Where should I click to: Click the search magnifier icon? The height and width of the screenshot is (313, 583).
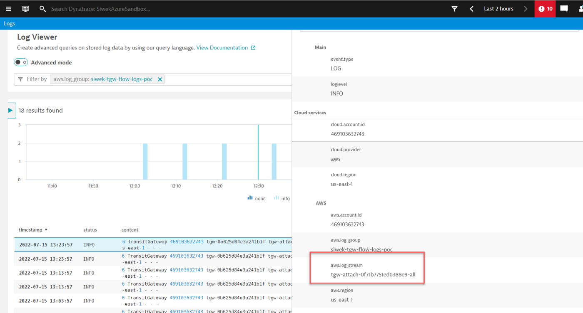pos(42,8)
